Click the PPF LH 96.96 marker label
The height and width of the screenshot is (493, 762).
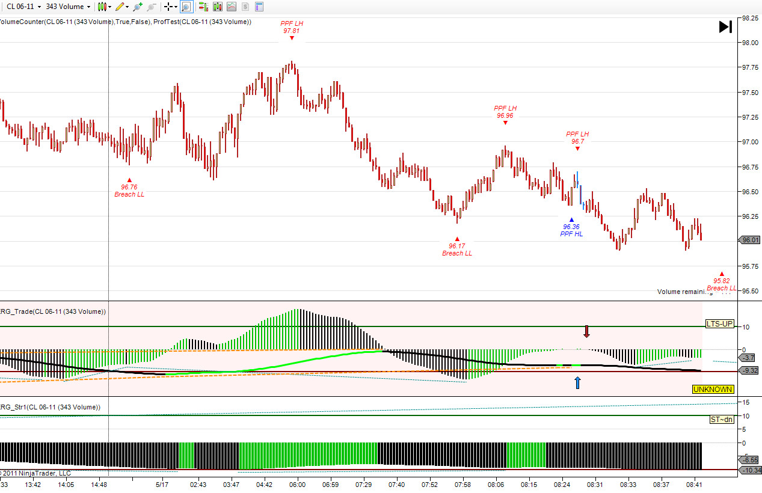point(505,112)
